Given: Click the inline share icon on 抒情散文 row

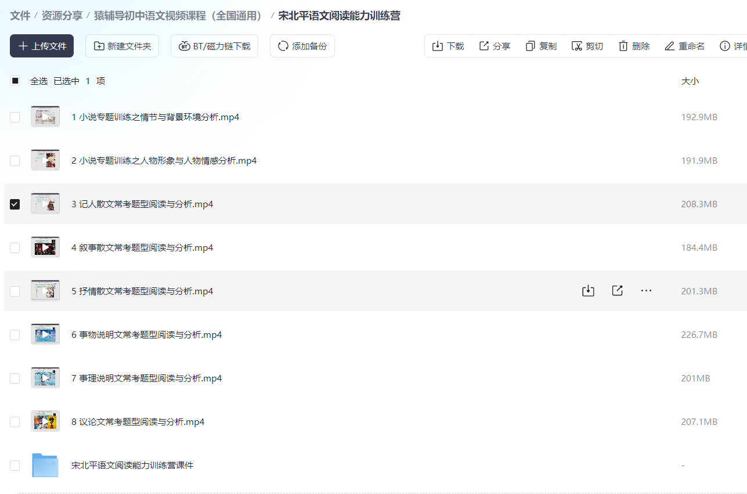Looking at the screenshot, I should click(617, 290).
